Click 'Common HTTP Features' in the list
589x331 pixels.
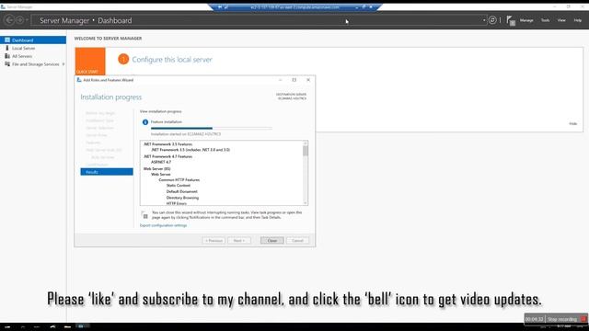(x=179, y=180)
